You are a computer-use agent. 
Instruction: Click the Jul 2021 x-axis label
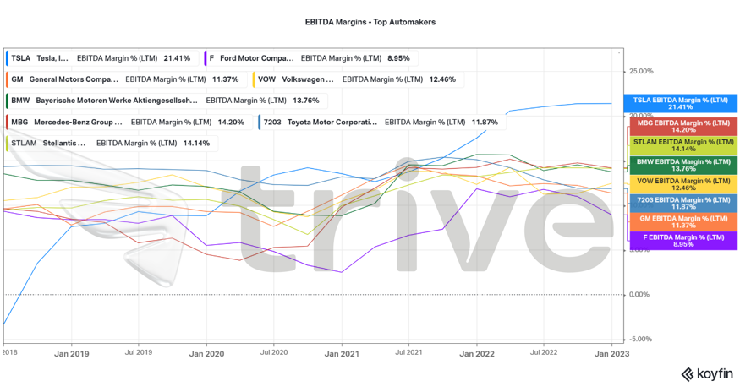click(408, 352)
